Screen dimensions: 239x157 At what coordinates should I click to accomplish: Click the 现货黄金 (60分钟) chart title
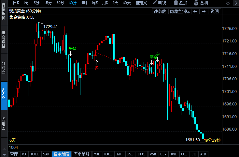click(x=25, y=11)
